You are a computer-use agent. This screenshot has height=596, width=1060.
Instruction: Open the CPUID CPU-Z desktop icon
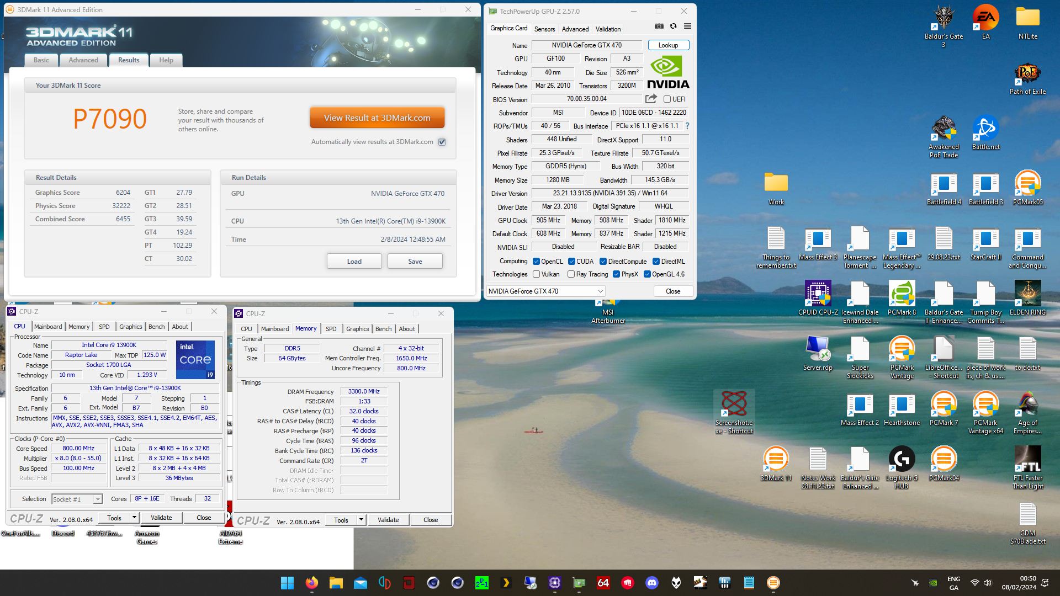coord(818,298)
